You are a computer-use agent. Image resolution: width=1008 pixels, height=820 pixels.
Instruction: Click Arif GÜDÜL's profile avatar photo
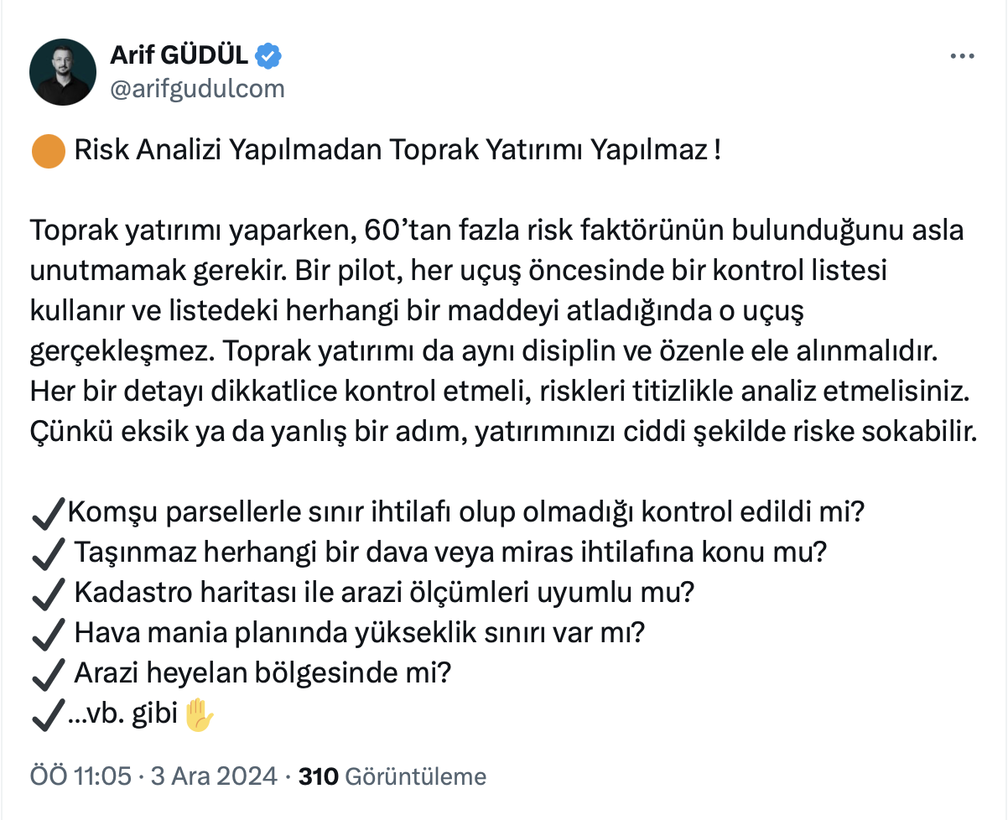(63, 72)
